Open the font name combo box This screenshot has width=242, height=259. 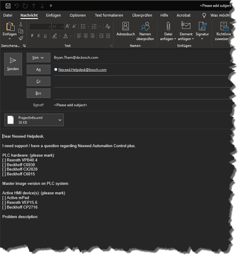click(40, 27)
